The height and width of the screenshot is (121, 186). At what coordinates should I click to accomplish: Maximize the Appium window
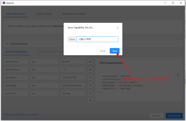point(173,3)
